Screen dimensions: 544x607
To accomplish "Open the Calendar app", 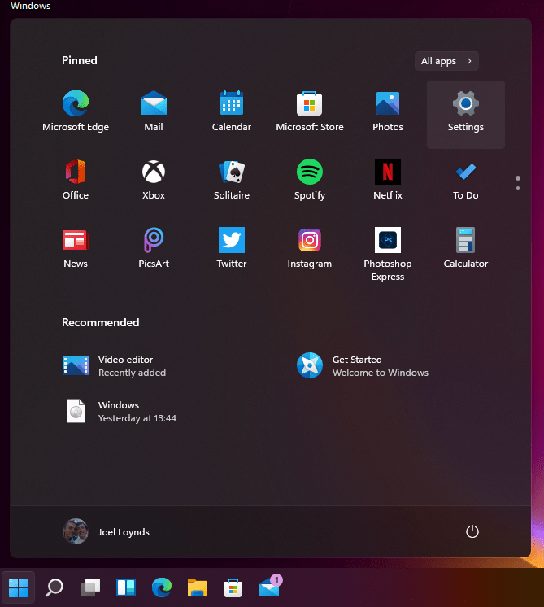I will pyautogui.click(x=232, y=111).
